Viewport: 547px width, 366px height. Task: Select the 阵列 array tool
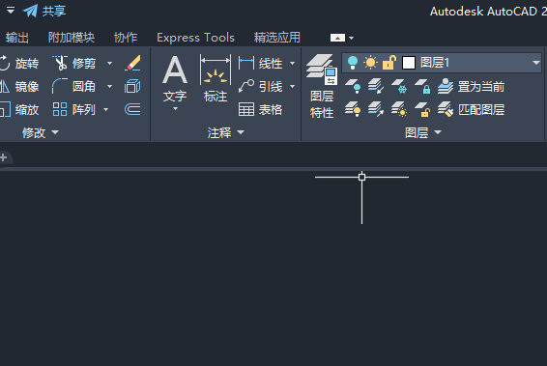point(73,109)
